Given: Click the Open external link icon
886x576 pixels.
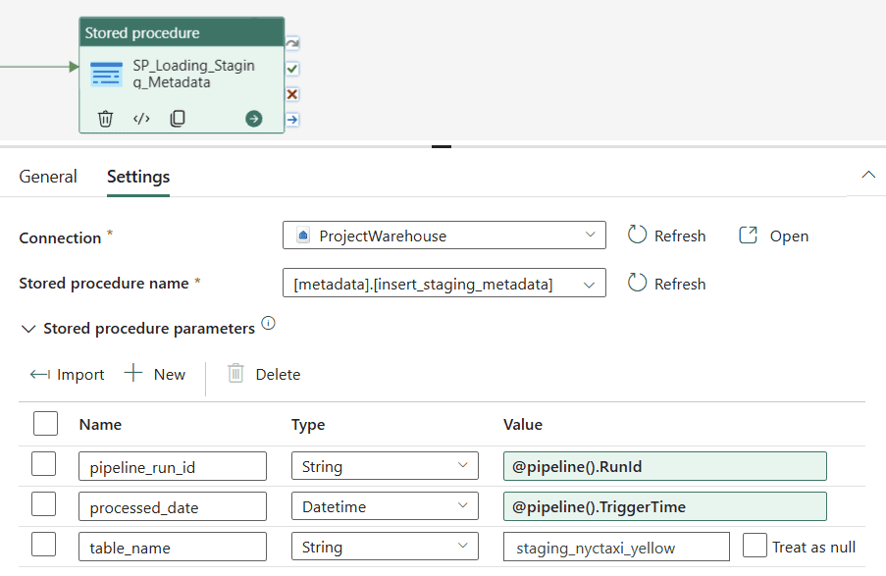Looking at the screenshot, I should pos(748,235).
